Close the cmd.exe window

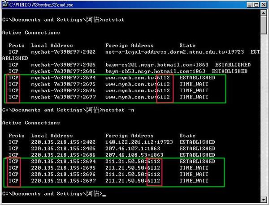click(x=264, y=4)
